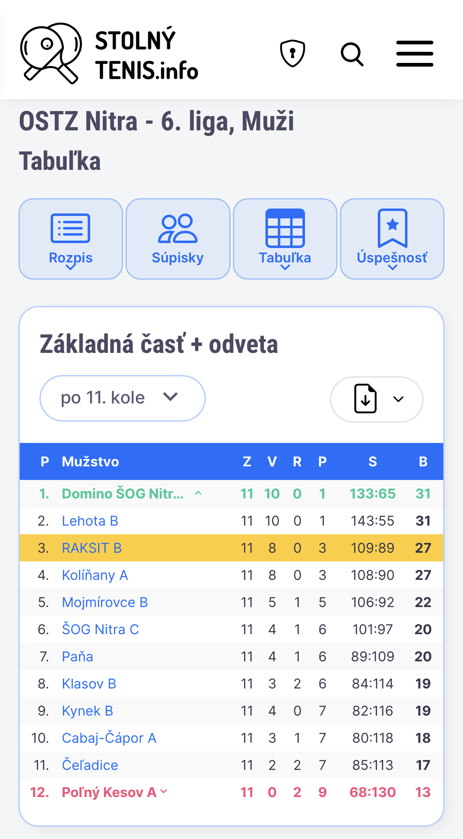The image size is (463, 839).
Task: Open Kolíňany A team page
Action: tap(95, 575)
